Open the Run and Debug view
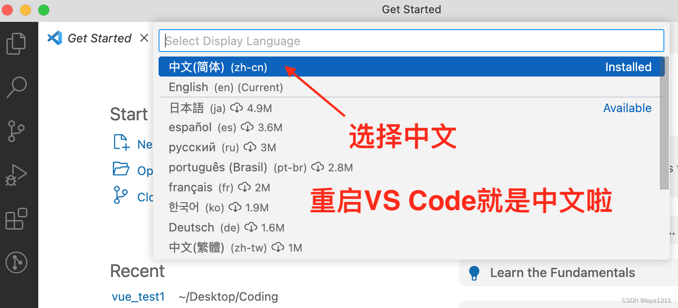The height and width of the screenshot is (308, 678). [x=16, y=175]
